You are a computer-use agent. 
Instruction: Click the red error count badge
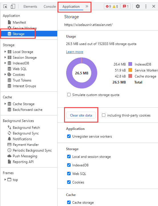(x=108, y=6)
